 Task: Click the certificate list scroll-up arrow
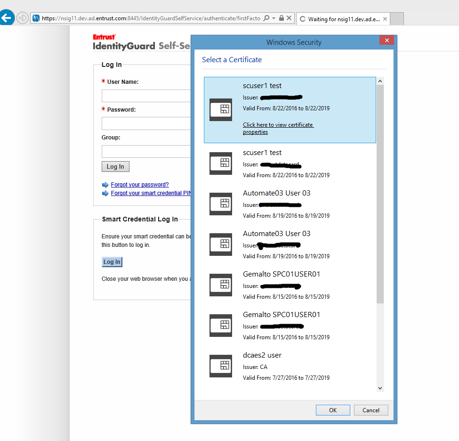coord(380,82)
